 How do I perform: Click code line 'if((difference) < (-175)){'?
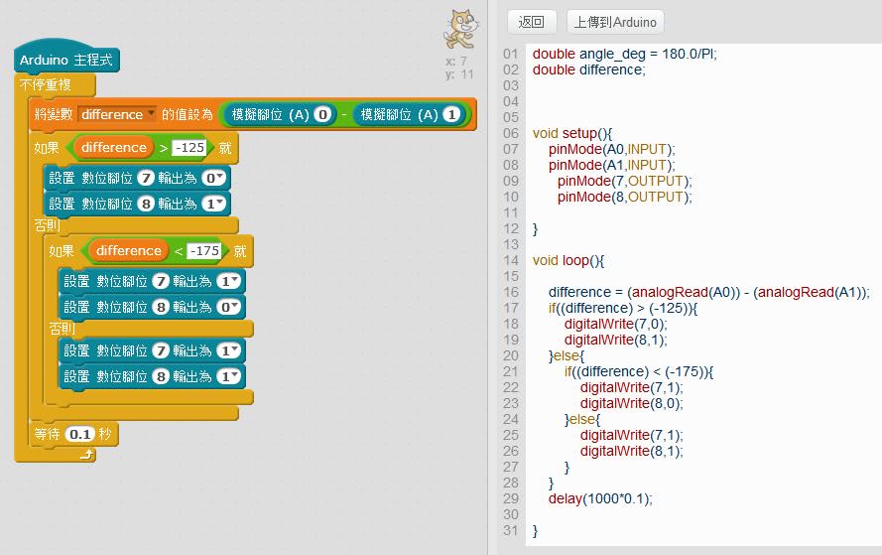[x=639, y=371]
